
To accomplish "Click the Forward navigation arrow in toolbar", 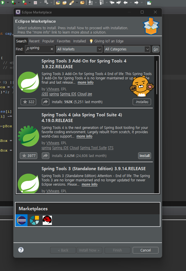I will click(x=136, y=3).
